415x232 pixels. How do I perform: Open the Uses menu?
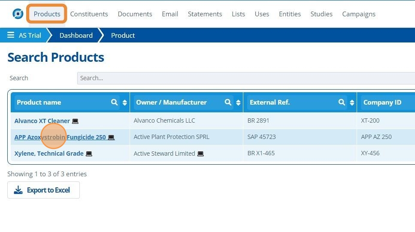click(x=262, y=14)
